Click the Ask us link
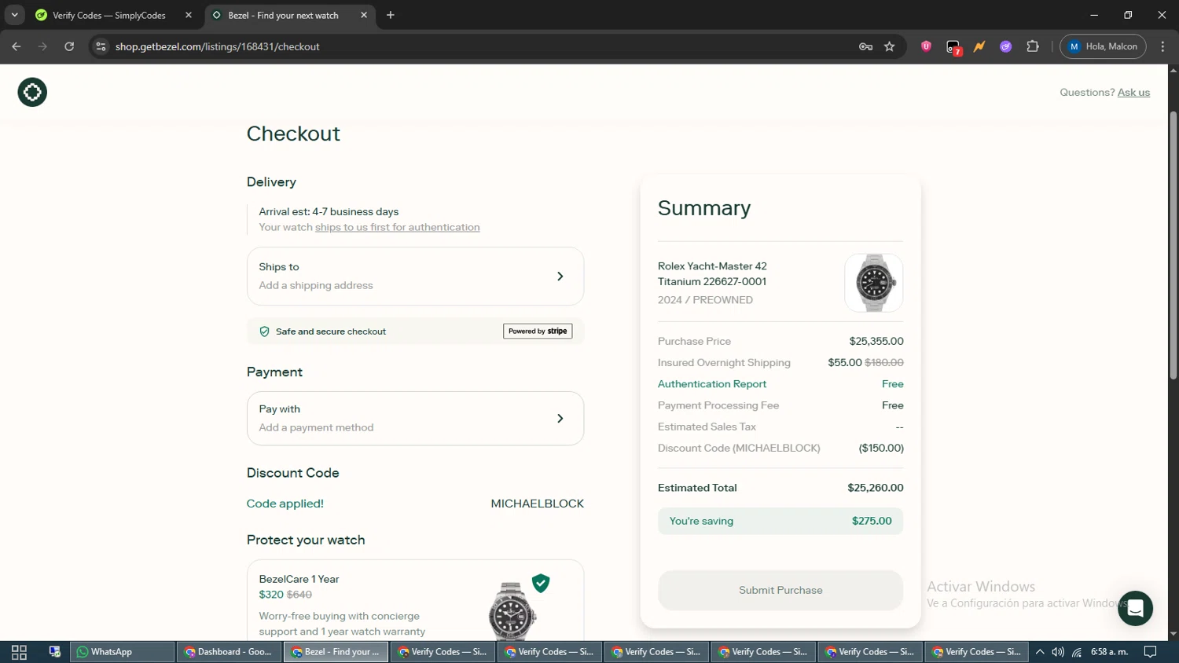The image size is (1179, 663). [x=1133, y=92]
